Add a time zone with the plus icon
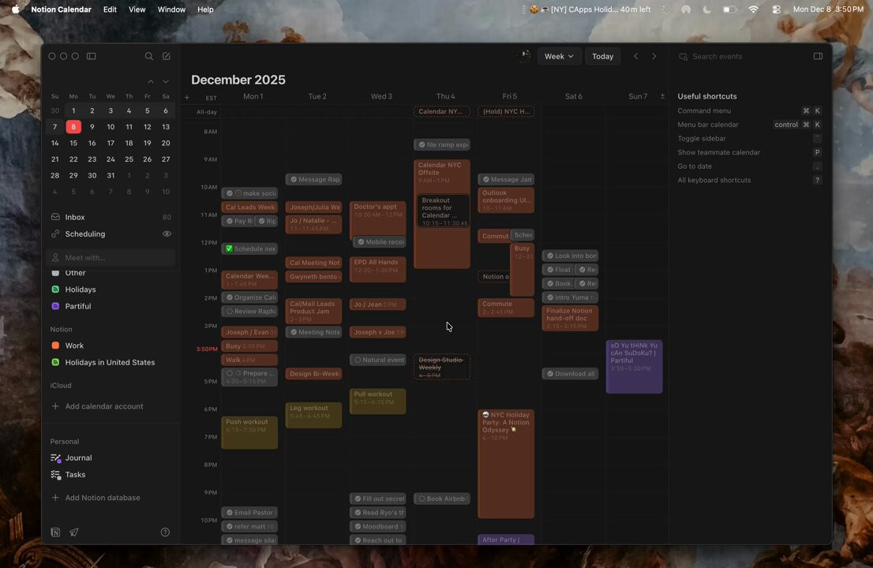 tap(187, 97)
